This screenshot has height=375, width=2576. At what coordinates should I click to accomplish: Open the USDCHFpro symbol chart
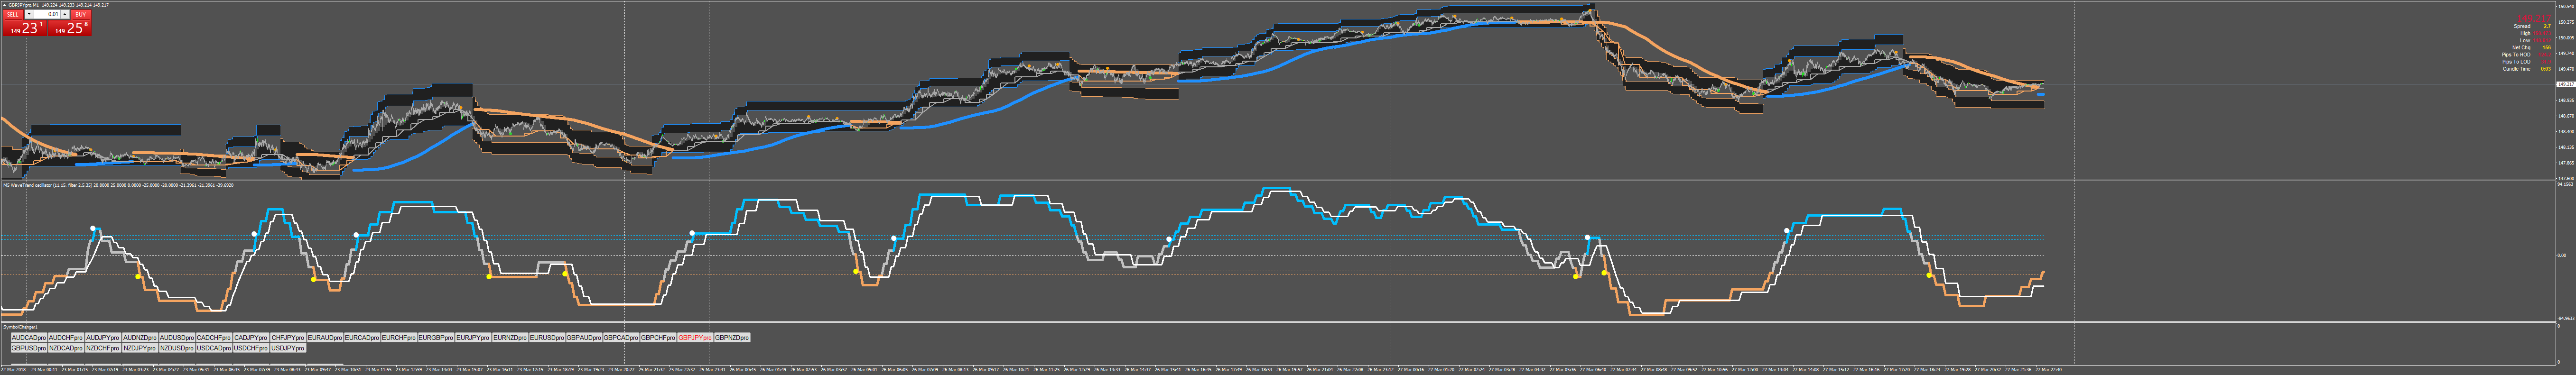coord(251,348)
